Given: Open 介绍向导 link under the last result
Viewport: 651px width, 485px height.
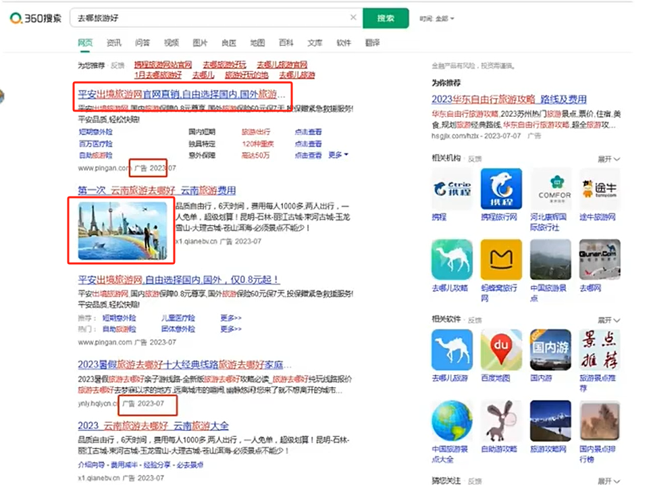Looking at the screenshot, I should (92, 465).
